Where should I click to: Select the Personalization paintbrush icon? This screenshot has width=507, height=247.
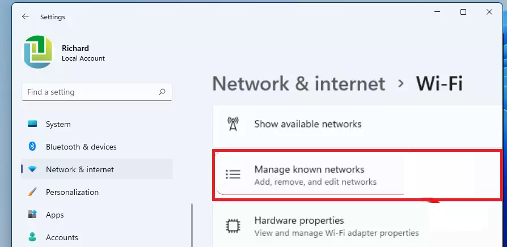point(32,192)
